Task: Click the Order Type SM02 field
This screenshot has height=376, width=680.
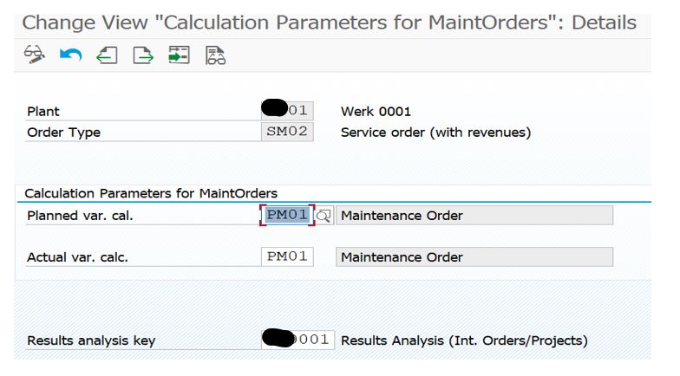Action: click(286, 132)
